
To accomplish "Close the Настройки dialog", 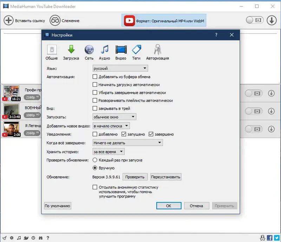I will [232, 35].
